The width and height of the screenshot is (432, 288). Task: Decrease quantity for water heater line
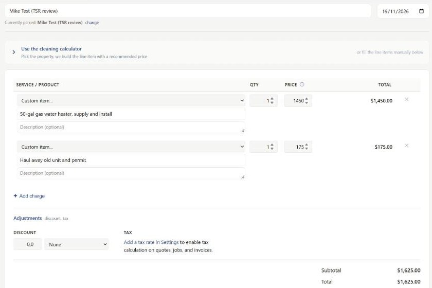pos(272,102)
